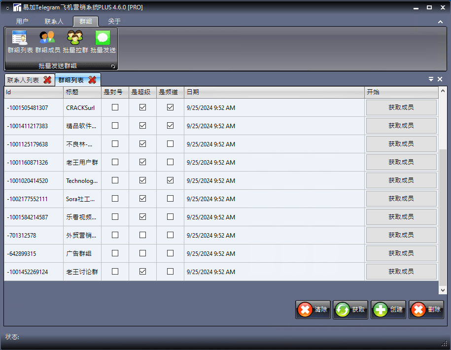Uncheck 是超级 for 老王用户群 row
Screen dimensions: 451x350
(x=142, y=162)
